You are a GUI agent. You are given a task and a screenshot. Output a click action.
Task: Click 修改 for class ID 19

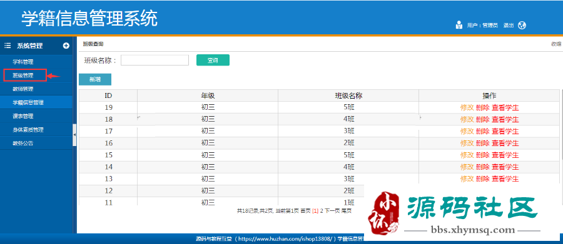(x=467, y=107)
